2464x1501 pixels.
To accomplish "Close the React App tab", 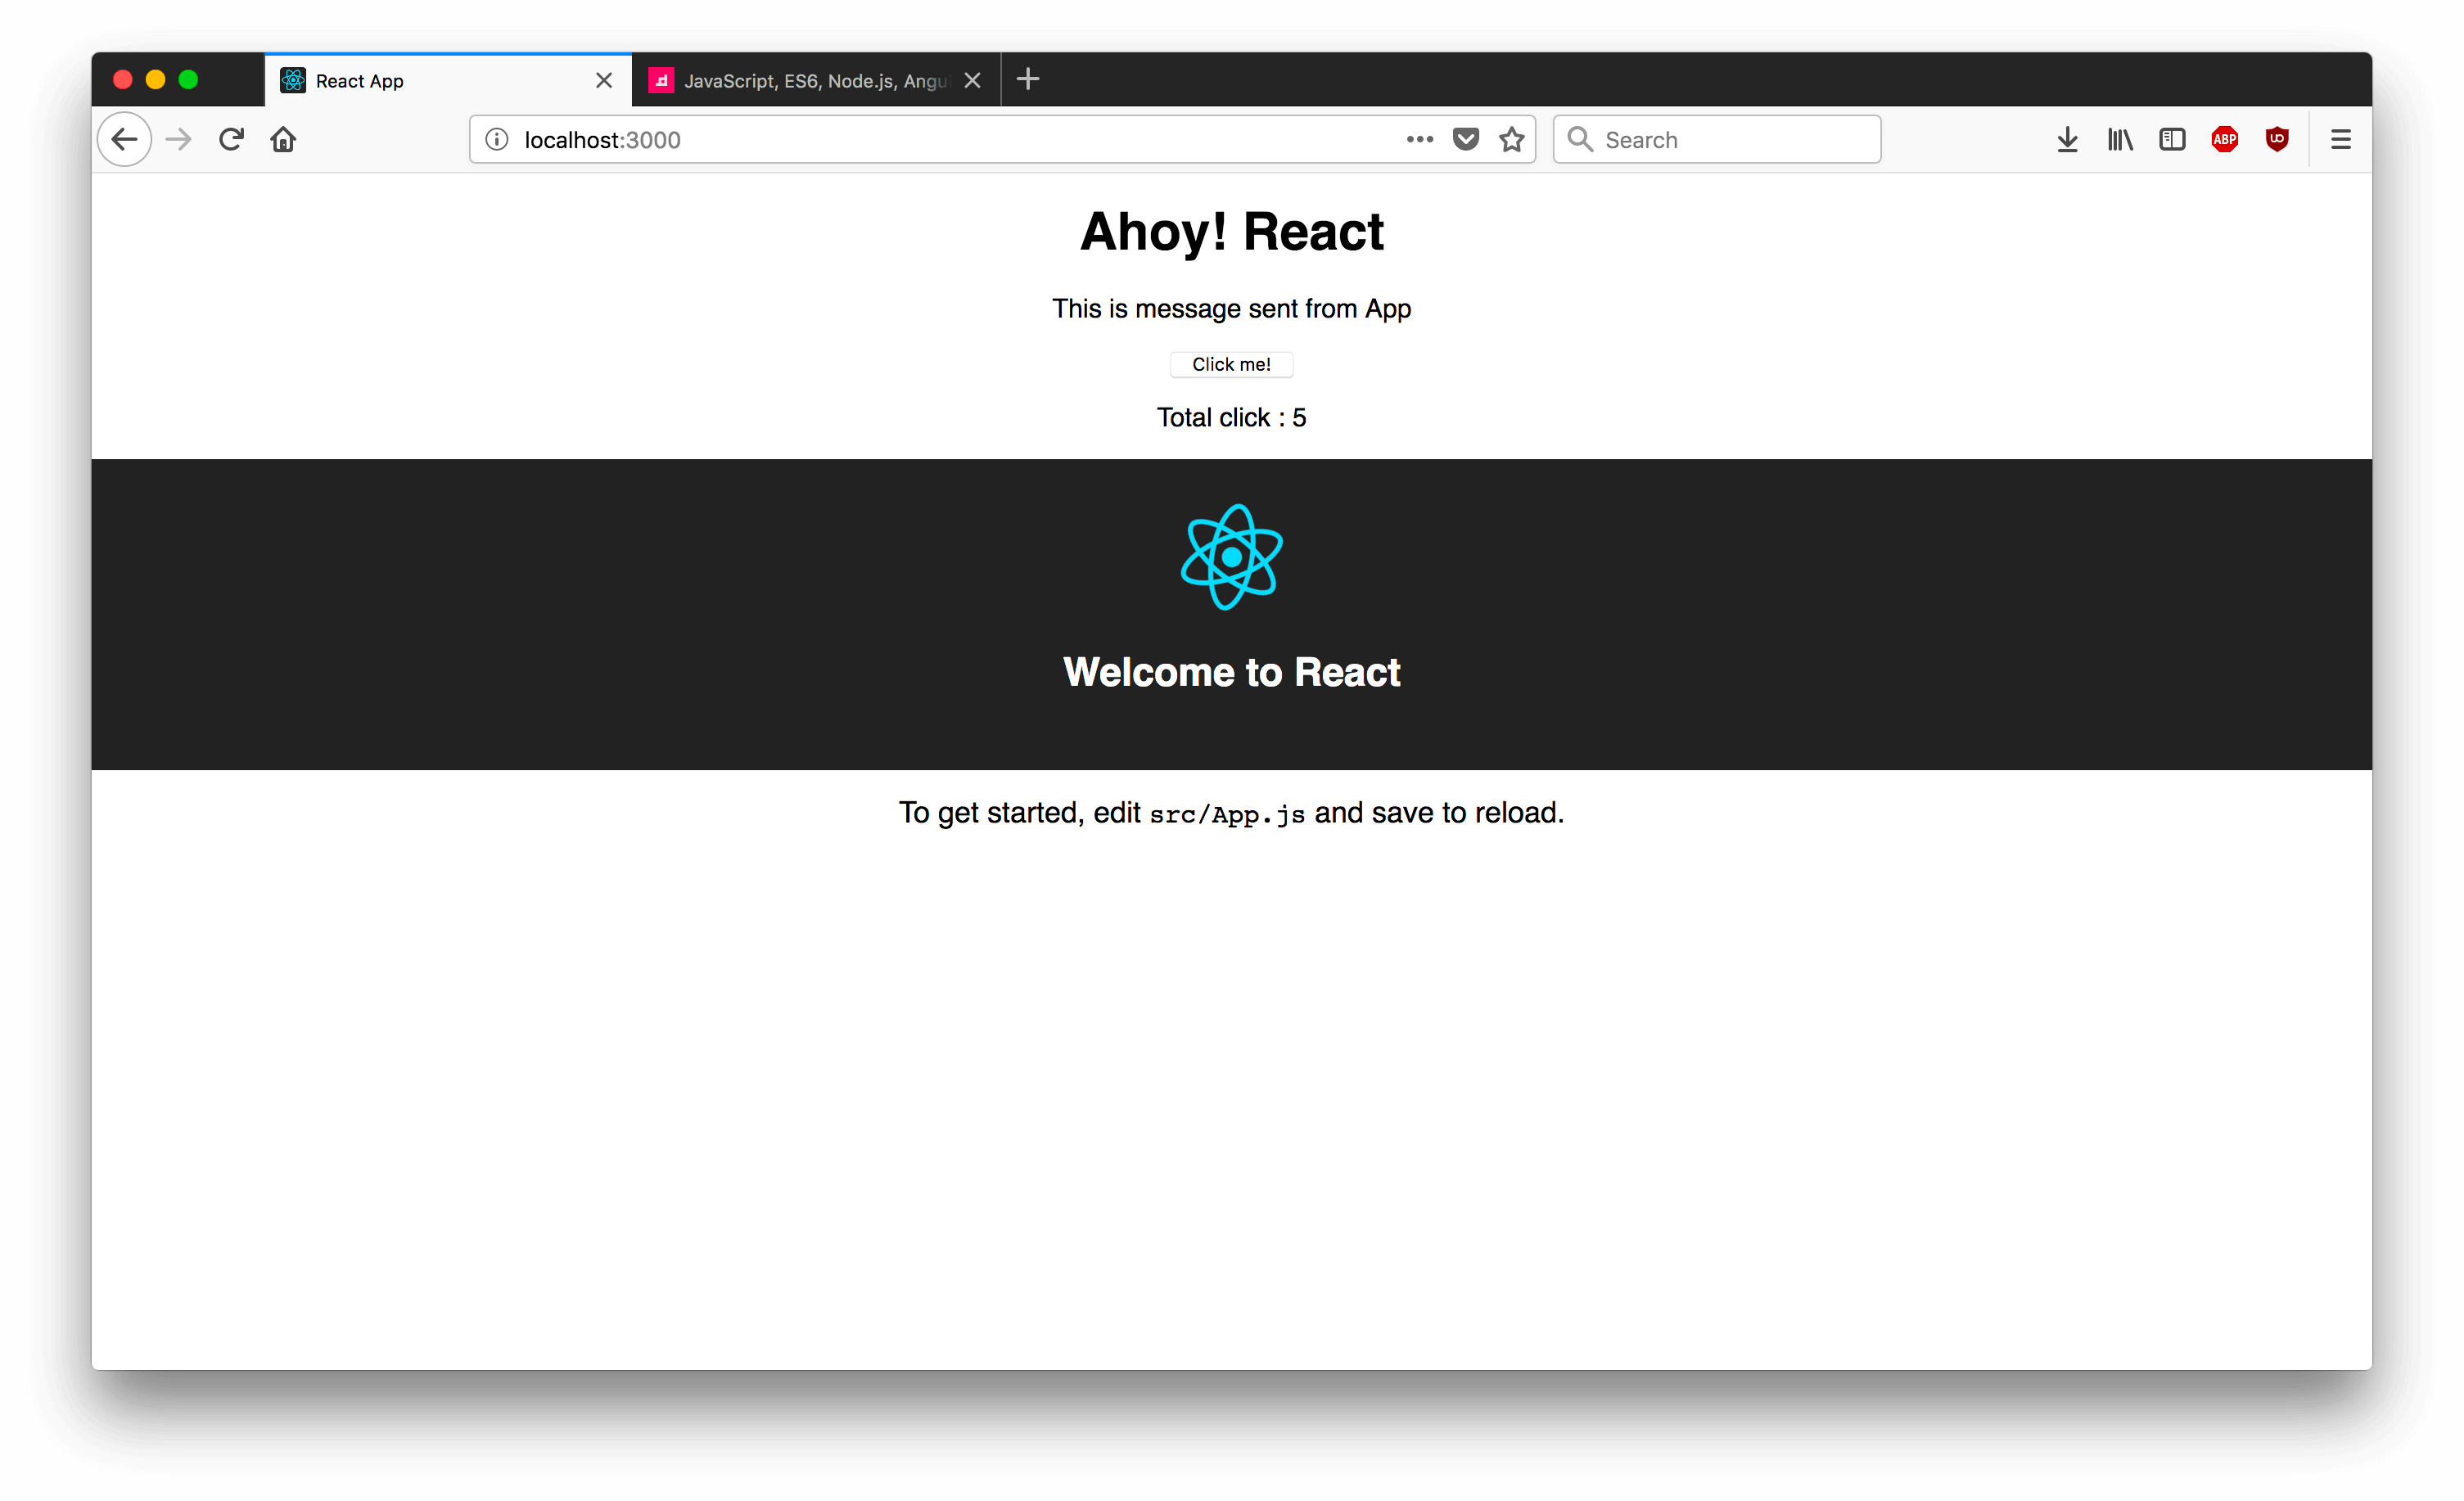I will [x=604, y=80].
